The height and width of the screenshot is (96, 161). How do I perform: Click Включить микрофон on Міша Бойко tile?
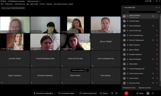77,70
